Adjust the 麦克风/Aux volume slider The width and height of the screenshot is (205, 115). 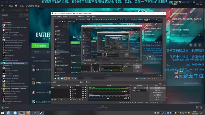(x=106, y=91)
